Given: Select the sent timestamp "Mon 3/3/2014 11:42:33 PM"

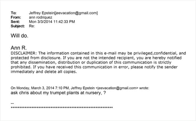Looking at the screenshot, I should point(52,22).
